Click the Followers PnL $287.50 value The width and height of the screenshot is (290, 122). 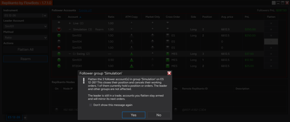281,10
